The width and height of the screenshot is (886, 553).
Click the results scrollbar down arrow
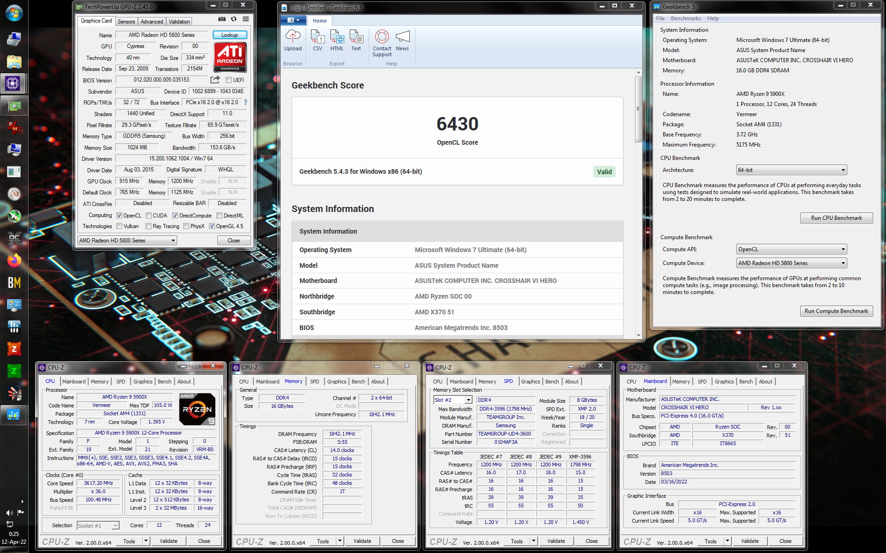pos(639,335)
